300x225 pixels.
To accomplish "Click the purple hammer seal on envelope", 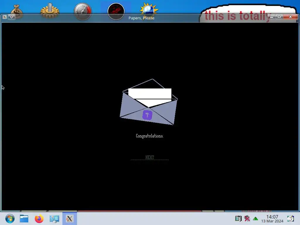I will (147, 115).
